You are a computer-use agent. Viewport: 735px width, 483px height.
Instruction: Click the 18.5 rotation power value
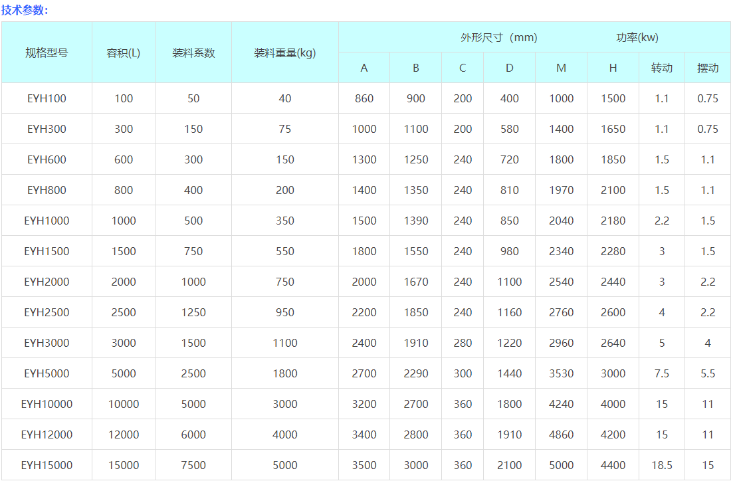click(662, 465)
